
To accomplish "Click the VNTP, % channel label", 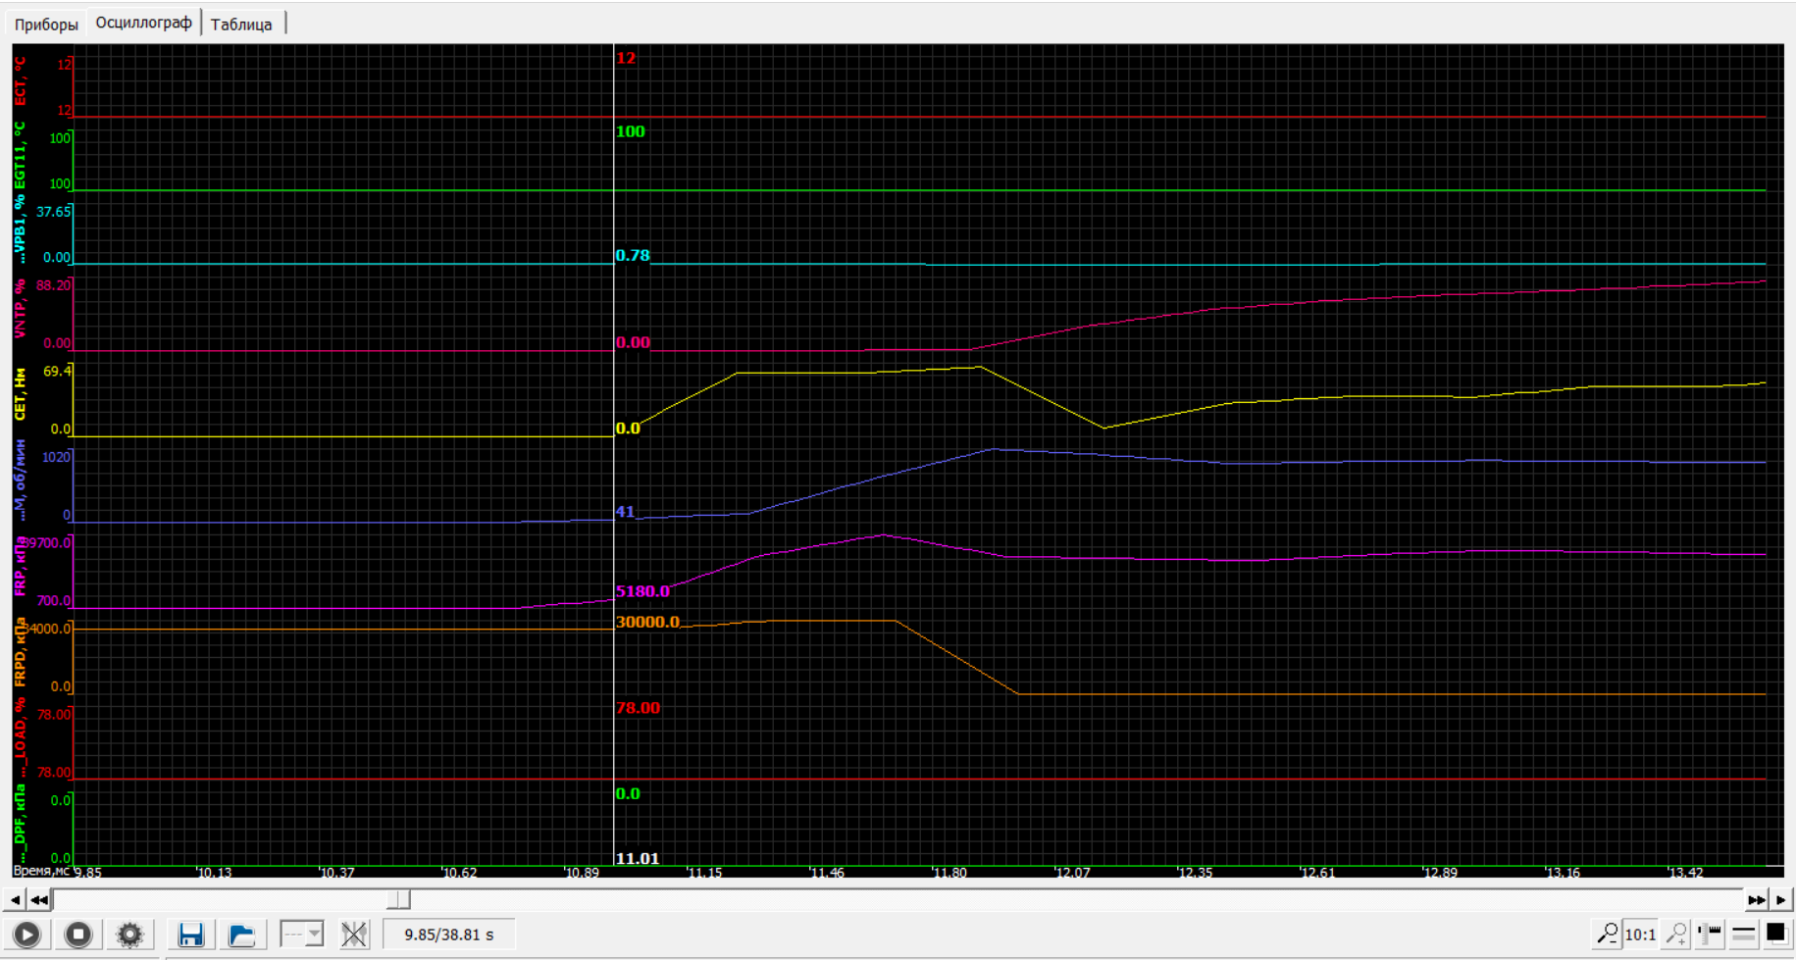I will coord(21,310).
